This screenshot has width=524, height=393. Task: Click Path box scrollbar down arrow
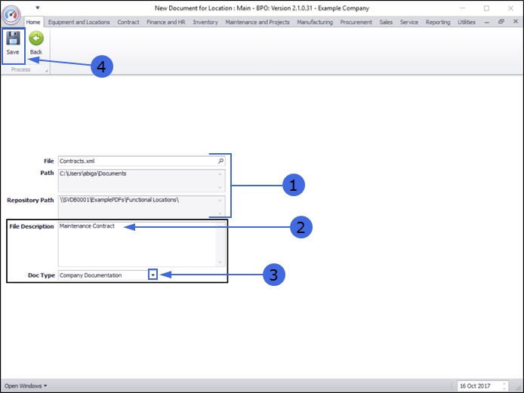220,187
